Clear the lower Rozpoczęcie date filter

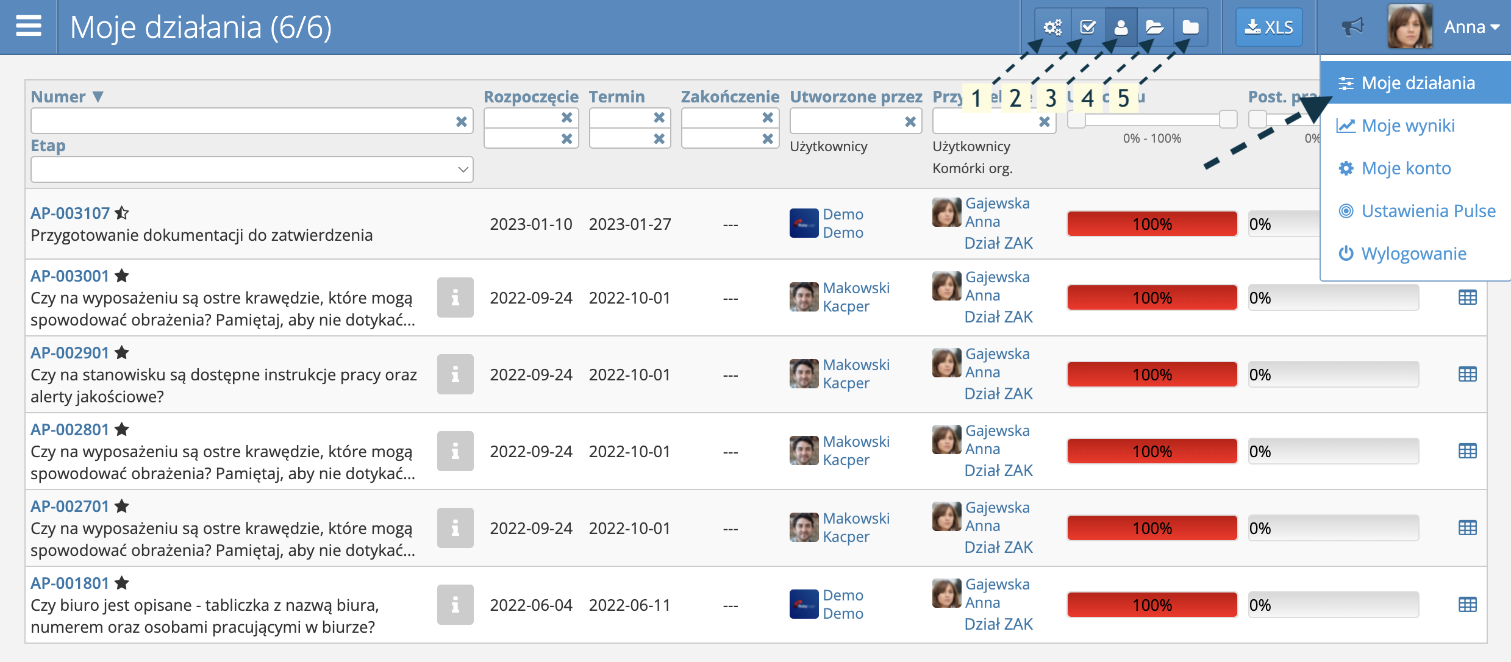pyautogui.click(x=566, y=138)
